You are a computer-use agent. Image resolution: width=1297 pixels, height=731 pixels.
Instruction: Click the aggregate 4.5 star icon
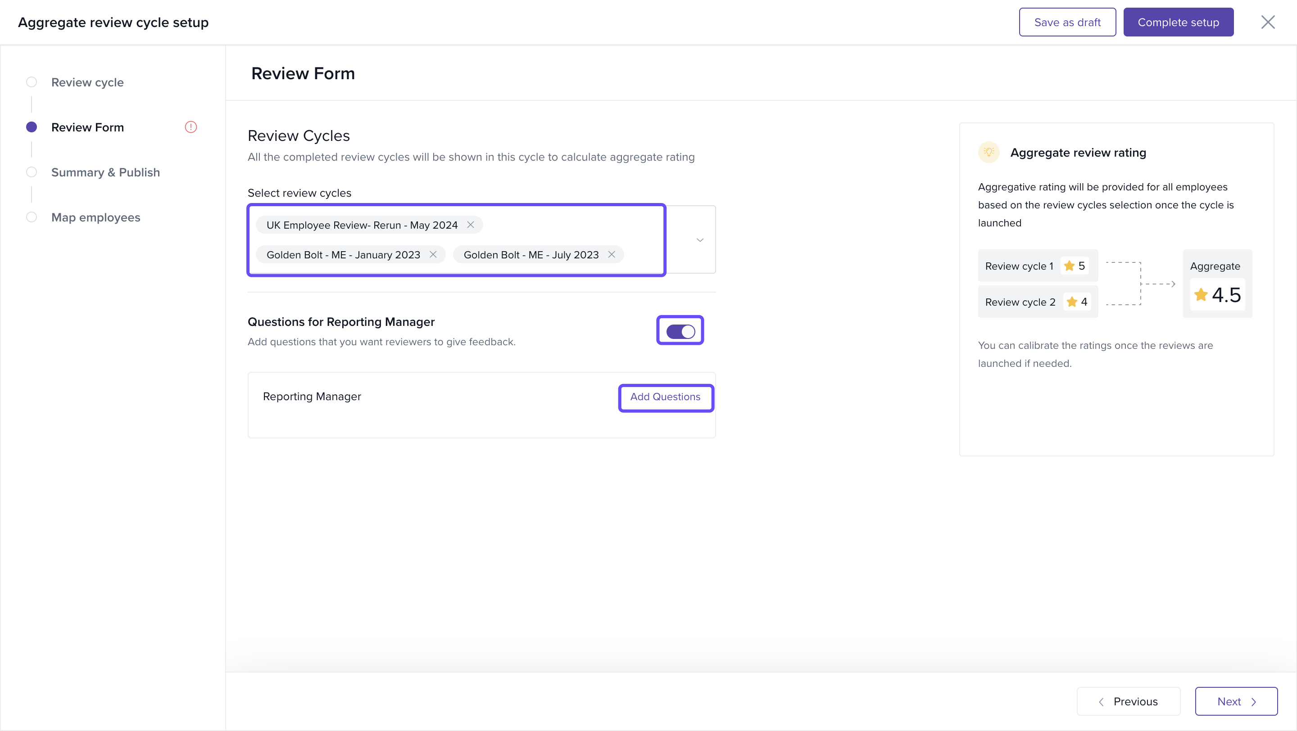(x=1201, y=295)
